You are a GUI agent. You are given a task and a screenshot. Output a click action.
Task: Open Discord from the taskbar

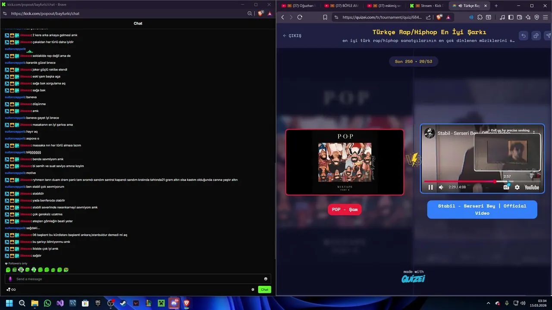pyautogui.click(x=174, y=303)
